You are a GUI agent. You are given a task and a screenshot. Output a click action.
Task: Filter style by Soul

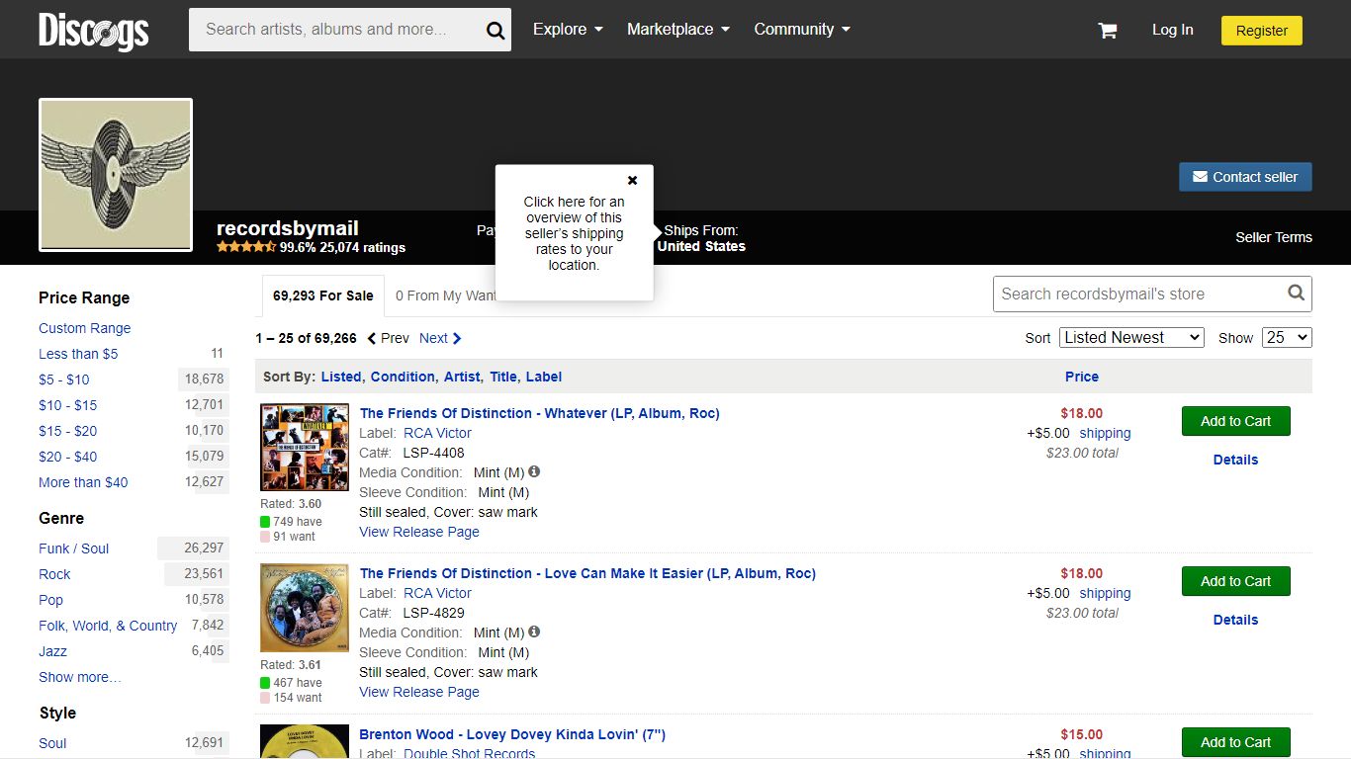point(52,743)
